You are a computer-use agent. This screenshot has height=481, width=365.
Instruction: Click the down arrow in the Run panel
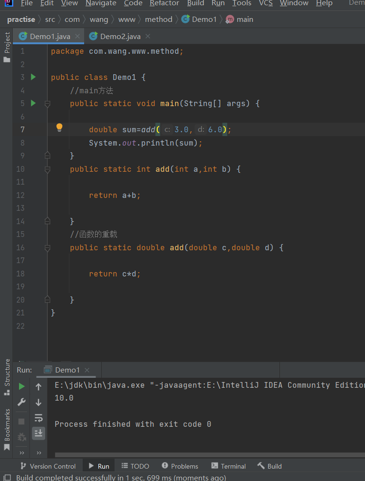[38, 402]
